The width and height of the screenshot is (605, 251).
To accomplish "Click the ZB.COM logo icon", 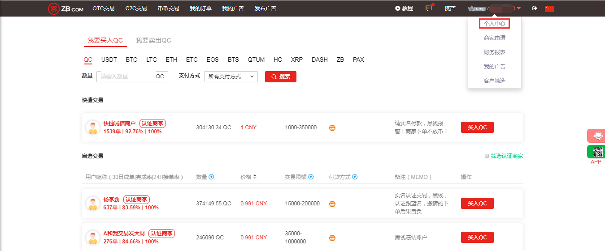I will [x=54, y=9].
